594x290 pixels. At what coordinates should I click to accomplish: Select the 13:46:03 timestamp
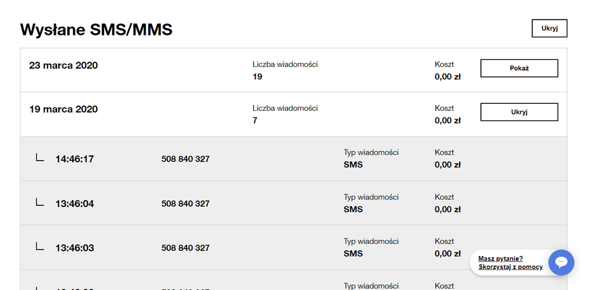(x=74, y=248)
